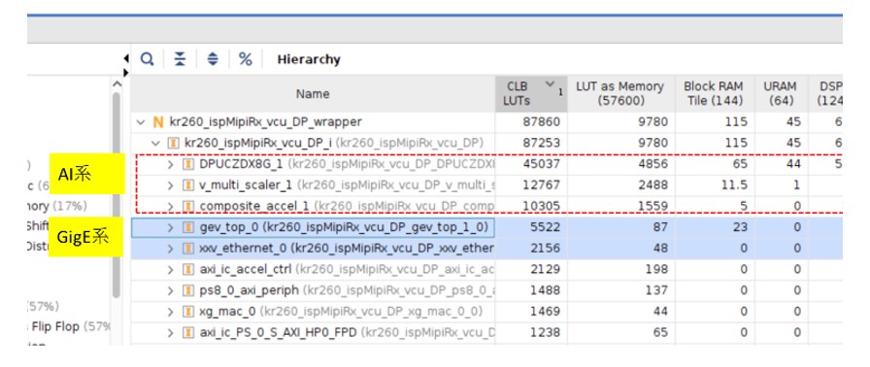Collapse the kr260_ispMipiRx_vcu_DP_wrapper node
This screenshot has width=870, height=367.
click(141, 122)
